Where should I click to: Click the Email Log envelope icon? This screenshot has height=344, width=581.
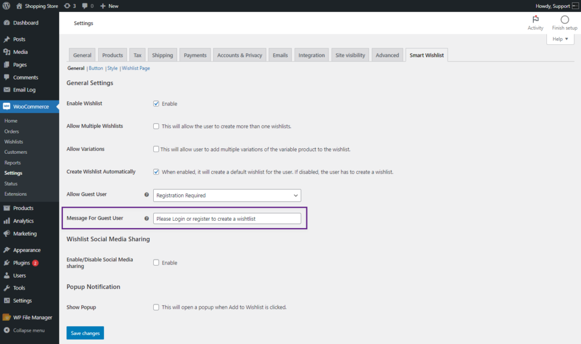click(7, 90)
